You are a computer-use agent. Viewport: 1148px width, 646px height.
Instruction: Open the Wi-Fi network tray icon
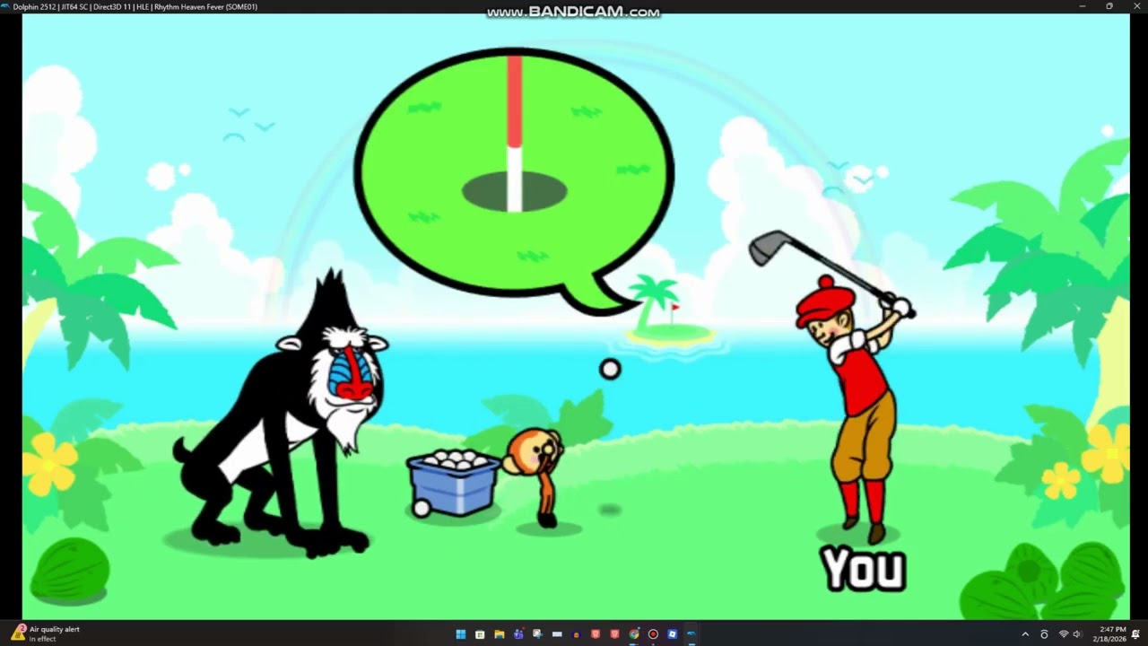point(1064,634)
